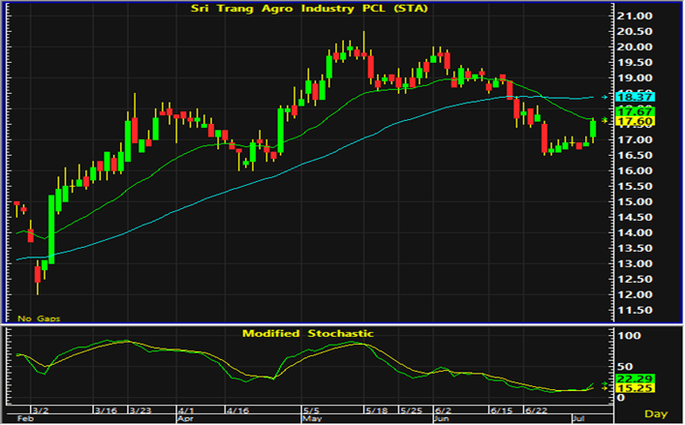The image size is (685, 425).
Task: Click the 3/23 date marker
Action: point(140,410)
